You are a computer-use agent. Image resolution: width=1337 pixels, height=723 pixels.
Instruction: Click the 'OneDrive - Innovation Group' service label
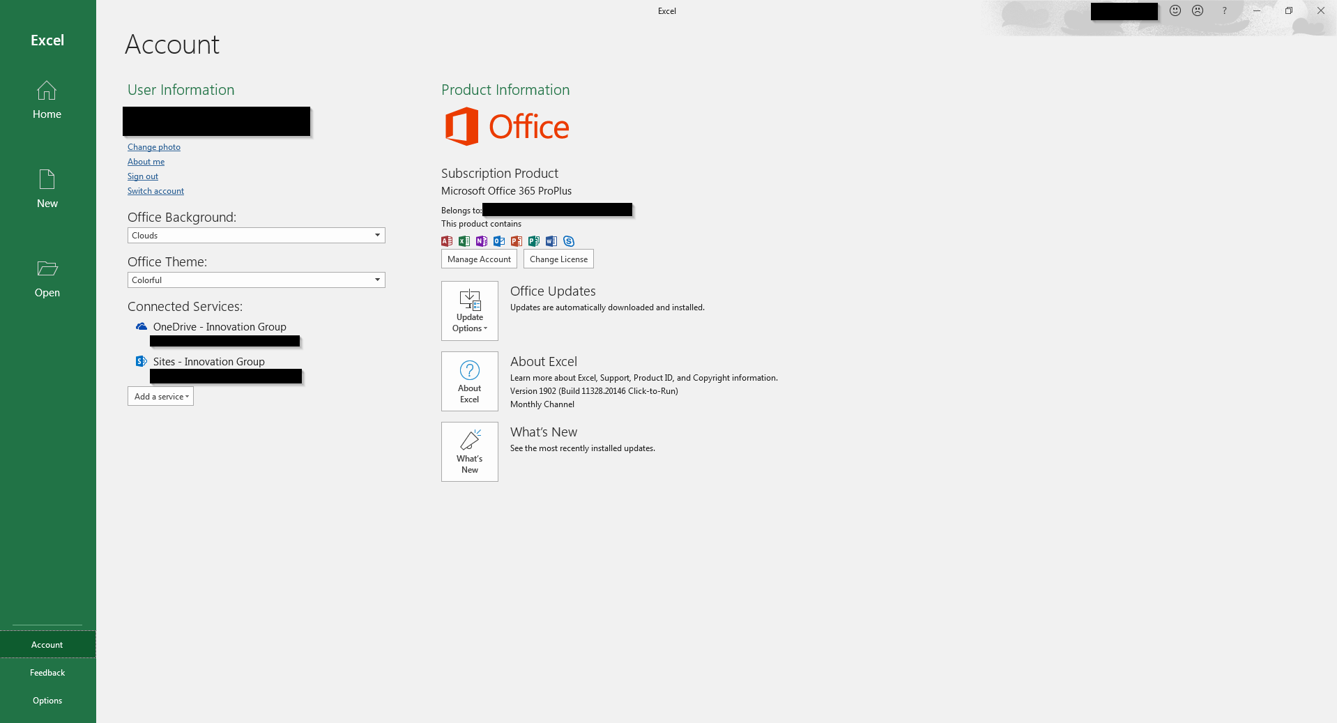[220, 327]
